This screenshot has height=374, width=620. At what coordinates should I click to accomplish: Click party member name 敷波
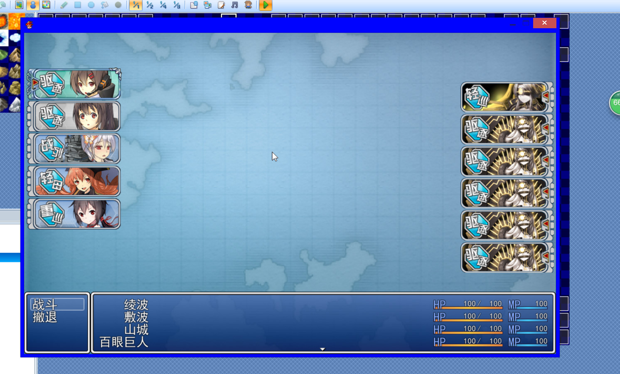coord(136,317)
